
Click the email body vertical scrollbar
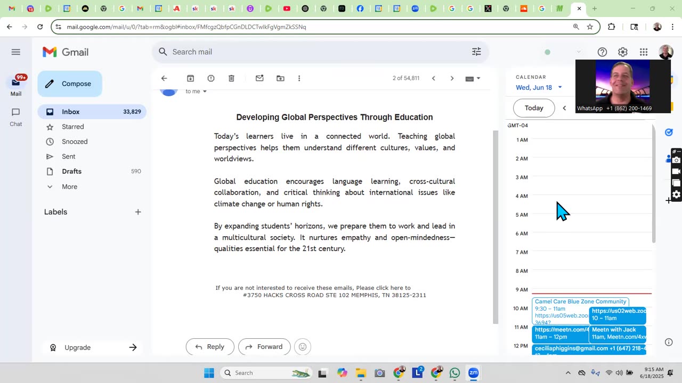pos(496,228)
